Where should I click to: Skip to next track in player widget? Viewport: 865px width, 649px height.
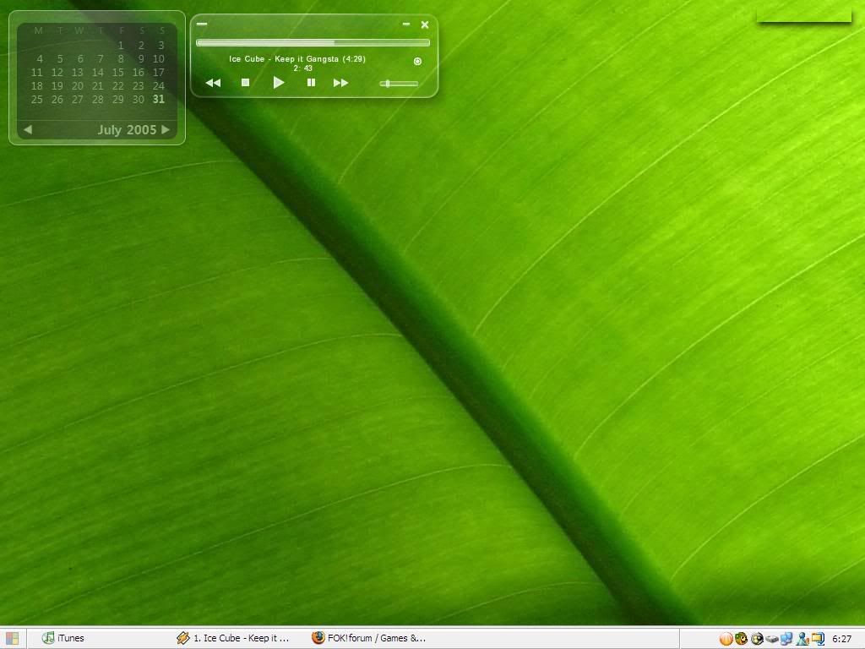341,83
